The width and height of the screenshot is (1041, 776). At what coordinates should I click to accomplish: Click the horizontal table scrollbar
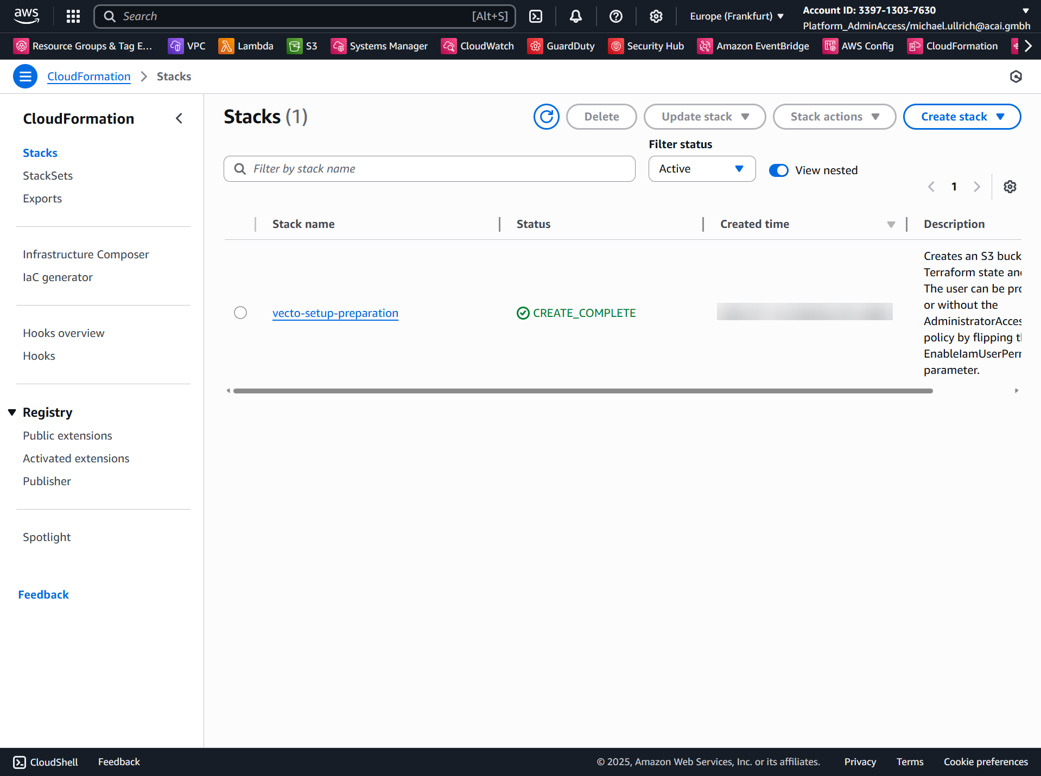click(583, 391)
